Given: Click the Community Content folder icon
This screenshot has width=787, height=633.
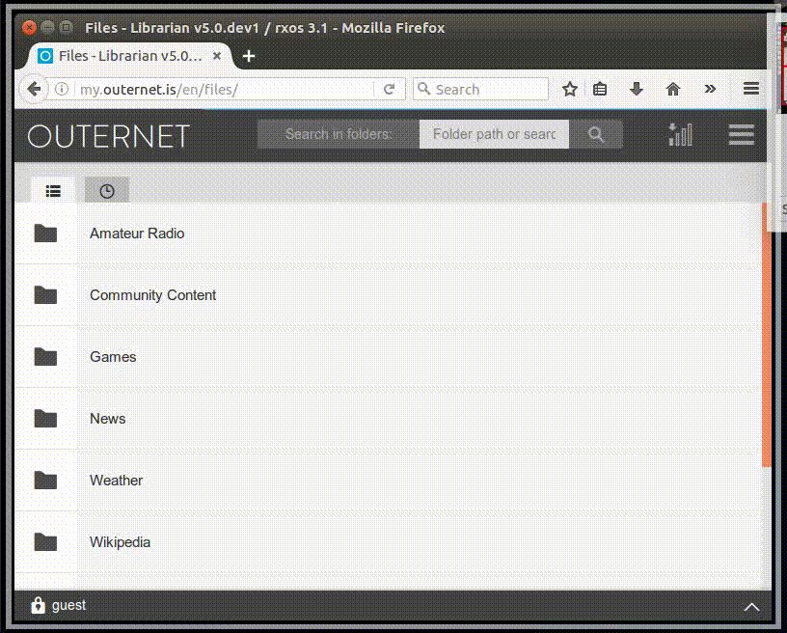Looking at the screenshot, I should click(45, 295).
